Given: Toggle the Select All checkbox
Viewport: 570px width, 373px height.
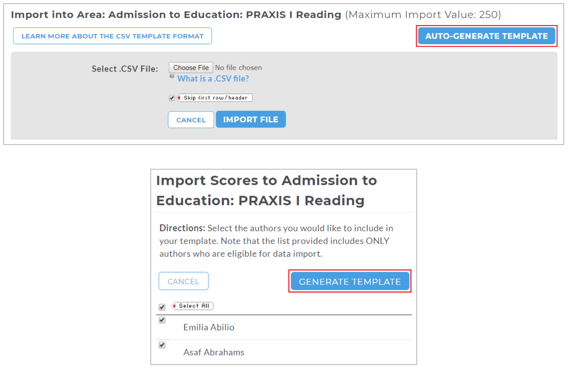Looking at the screenshot, I should (162, 307).
